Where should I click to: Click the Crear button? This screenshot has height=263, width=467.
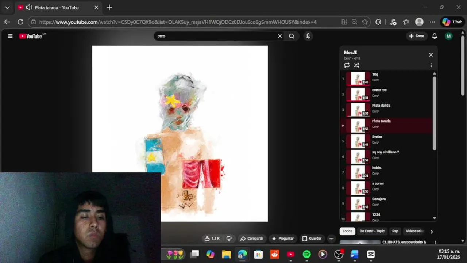tap(416, 36)
